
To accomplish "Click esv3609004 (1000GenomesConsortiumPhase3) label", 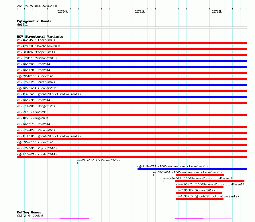I will point(187,172).
